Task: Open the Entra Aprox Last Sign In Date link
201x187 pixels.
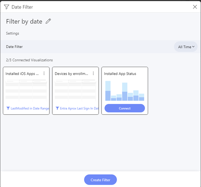Action: [x=79, y=108]
